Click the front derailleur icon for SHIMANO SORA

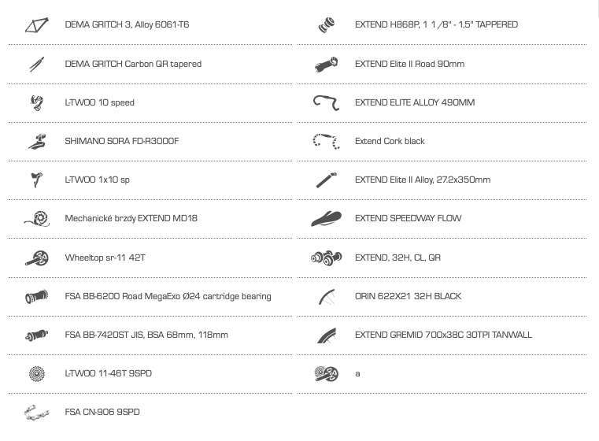point(37,141)
